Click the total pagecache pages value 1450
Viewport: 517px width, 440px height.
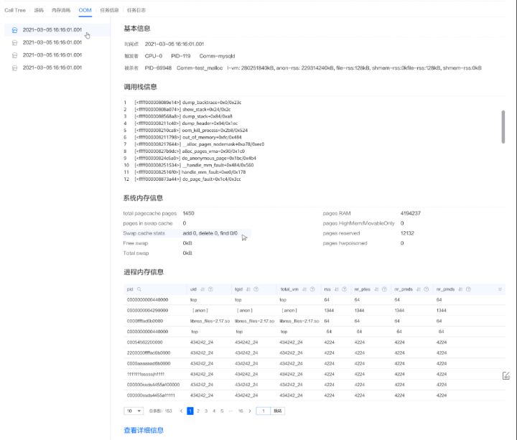tap(188, 214)
